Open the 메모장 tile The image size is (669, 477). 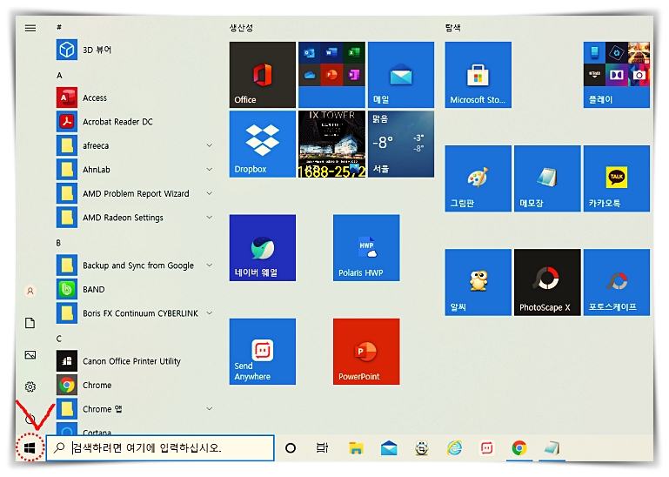pyautogui.click(x=547, y=178)
